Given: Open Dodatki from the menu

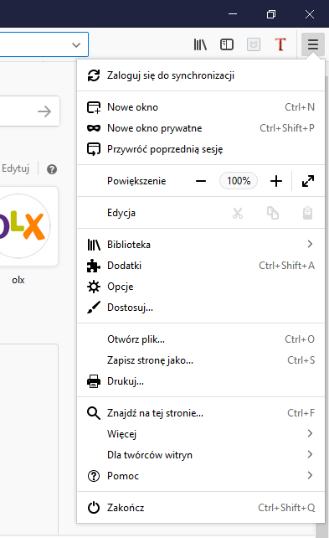Looking at the screenshot, I should [x=201, y=266].
